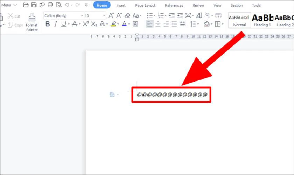Apply the blue font color

tap(124, 24)
